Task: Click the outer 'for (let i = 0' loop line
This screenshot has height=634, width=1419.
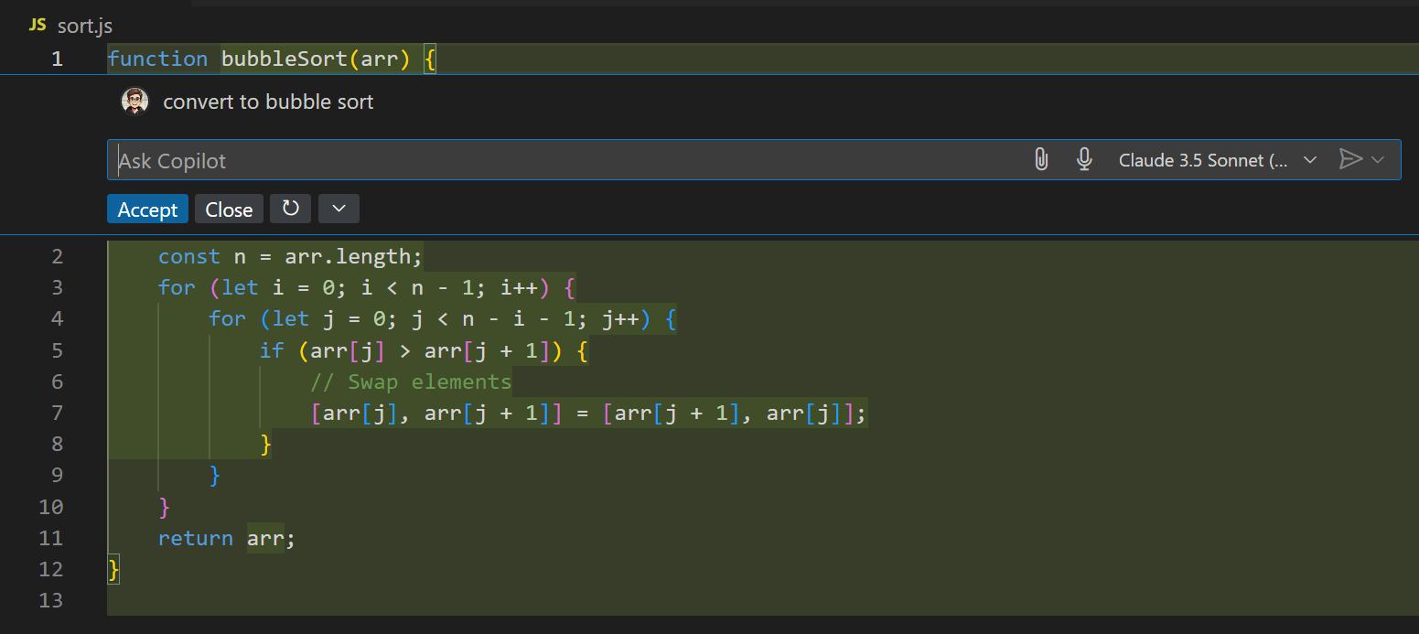Action: [x=366, y=288]
